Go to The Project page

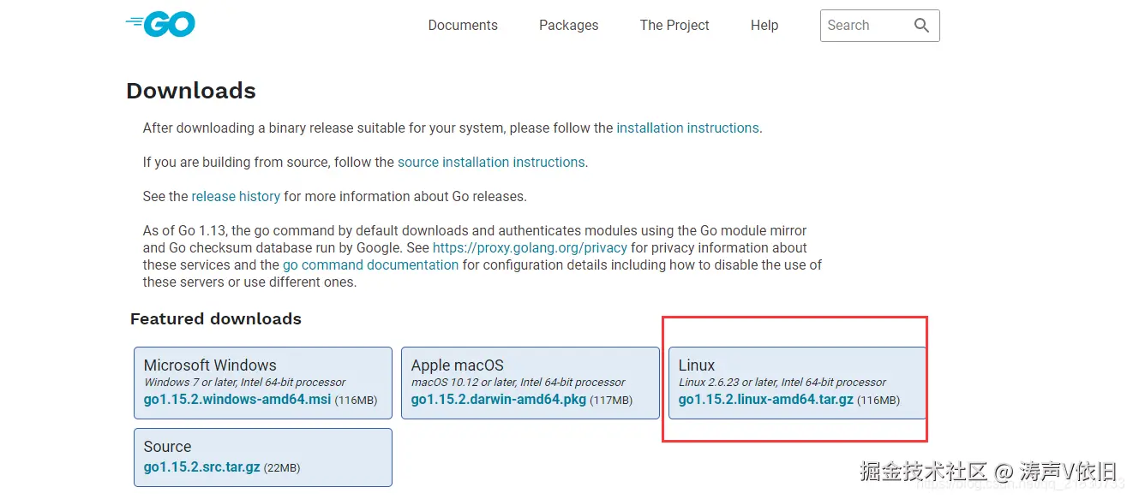(x=674, y=26)
